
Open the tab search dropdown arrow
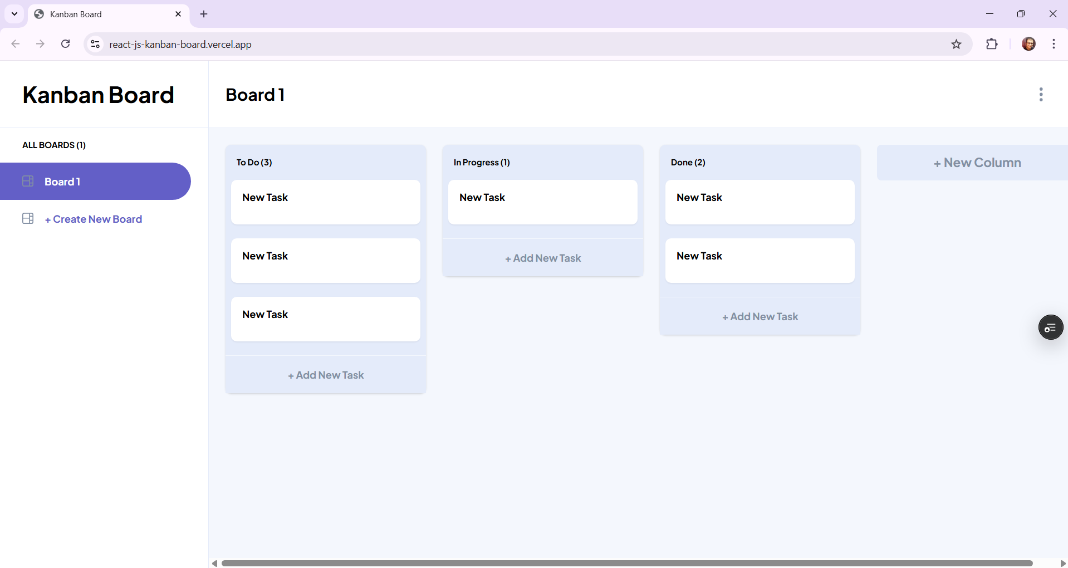pos(14,14)
